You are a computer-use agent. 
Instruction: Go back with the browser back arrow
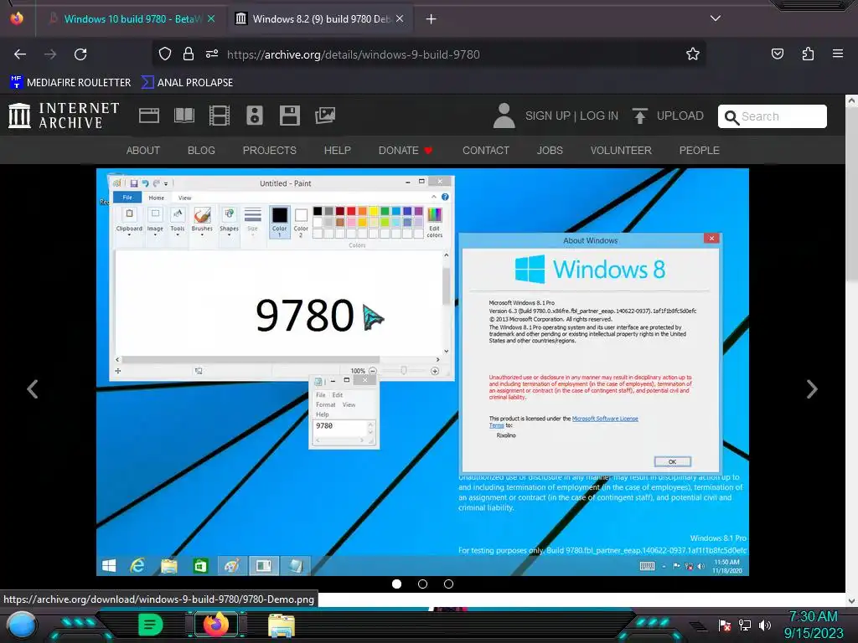(20, 54)
